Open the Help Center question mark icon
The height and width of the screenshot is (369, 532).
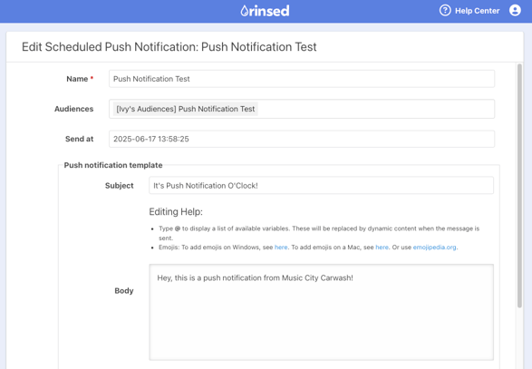[x=445, y=11]
